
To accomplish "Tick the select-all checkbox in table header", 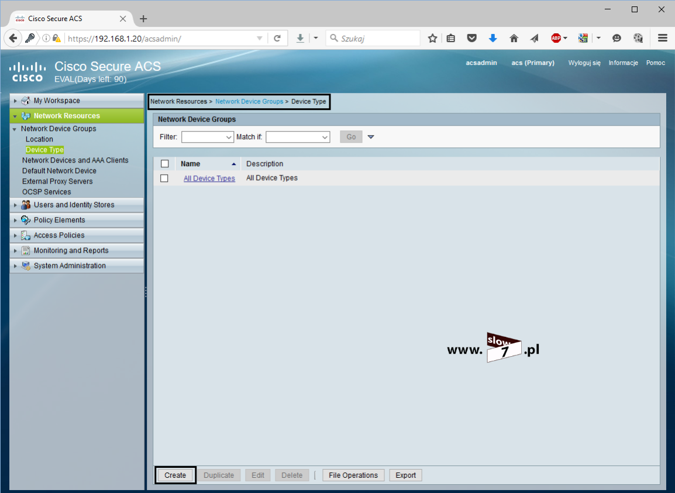I will [164, 164].
